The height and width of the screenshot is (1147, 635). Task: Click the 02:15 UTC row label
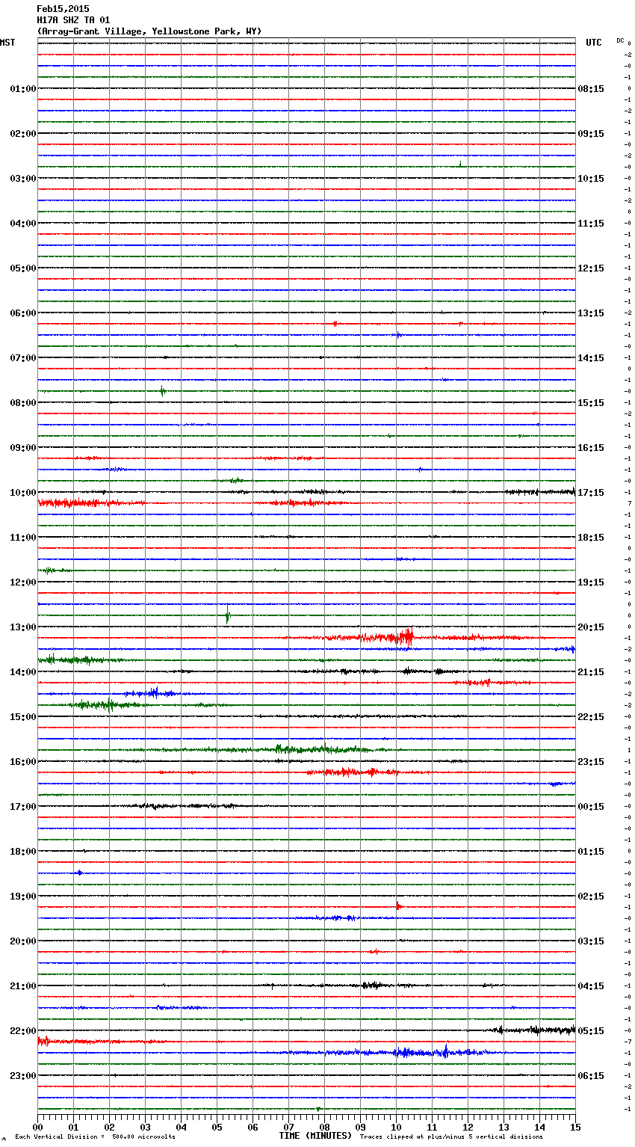pos(591,897)
